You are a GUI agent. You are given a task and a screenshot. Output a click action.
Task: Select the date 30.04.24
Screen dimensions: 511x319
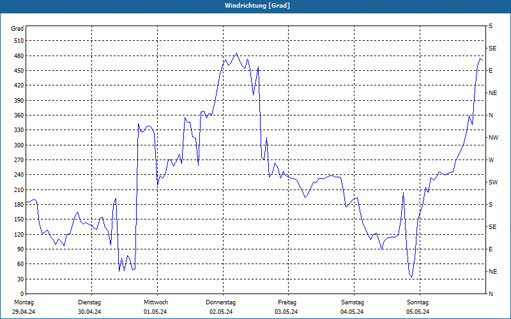point(89,312)
